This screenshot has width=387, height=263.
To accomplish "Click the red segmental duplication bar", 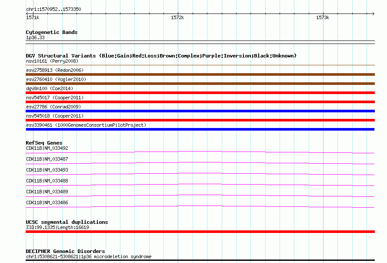I will tap(200, 232).
